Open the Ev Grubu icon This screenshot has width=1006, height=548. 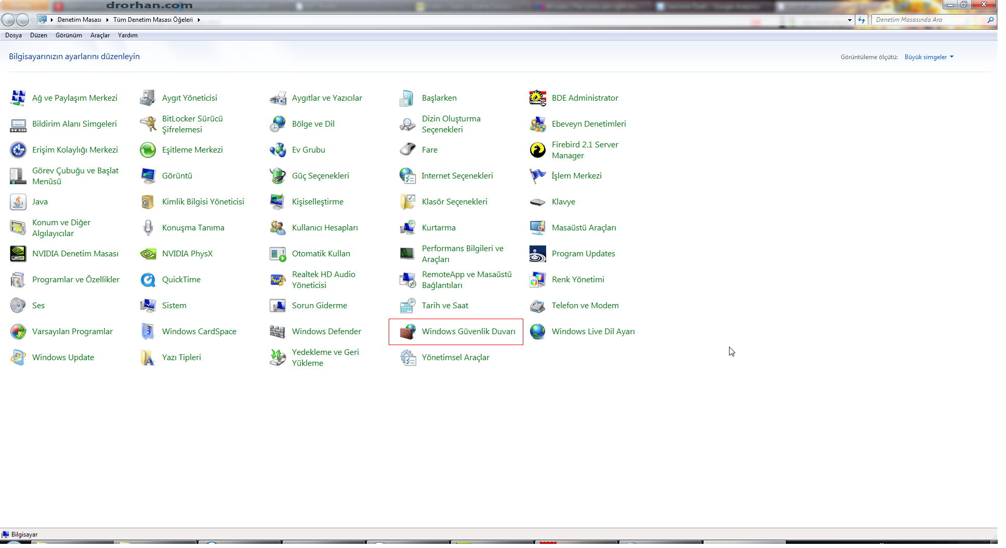coord(278,150)
